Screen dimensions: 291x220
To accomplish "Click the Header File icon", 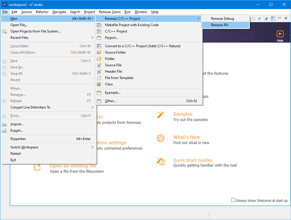I will pyautogui.click(x=99, y=72).
